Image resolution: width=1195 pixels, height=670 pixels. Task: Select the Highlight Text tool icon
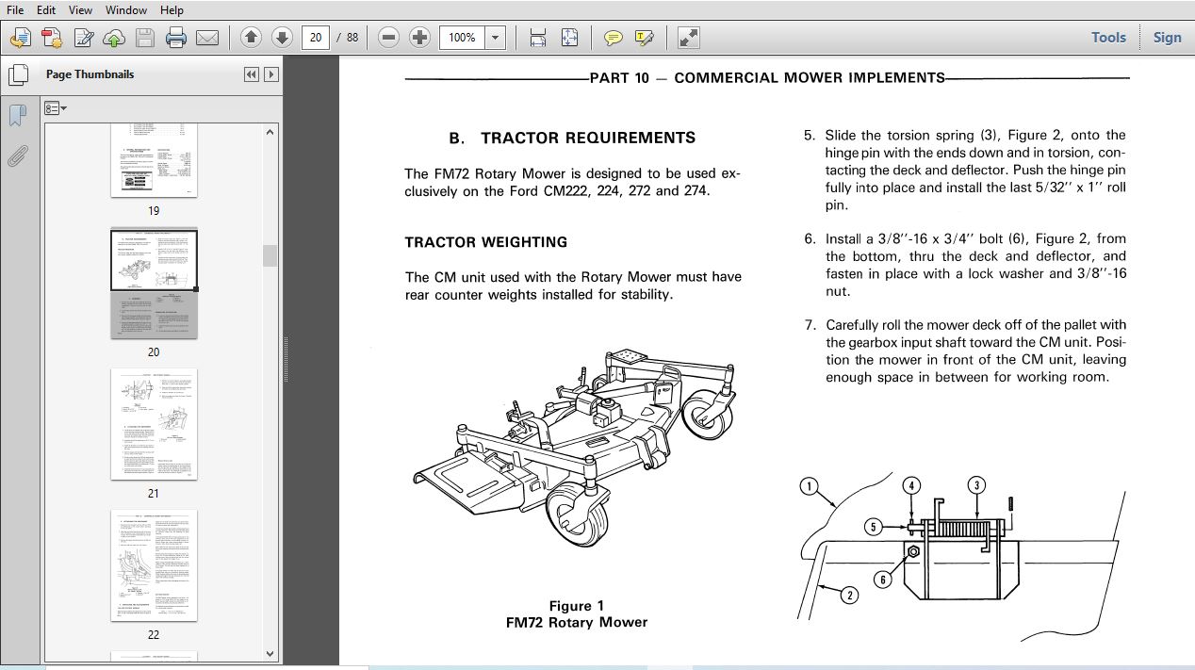pyautogui.click(x=645, y=38)
